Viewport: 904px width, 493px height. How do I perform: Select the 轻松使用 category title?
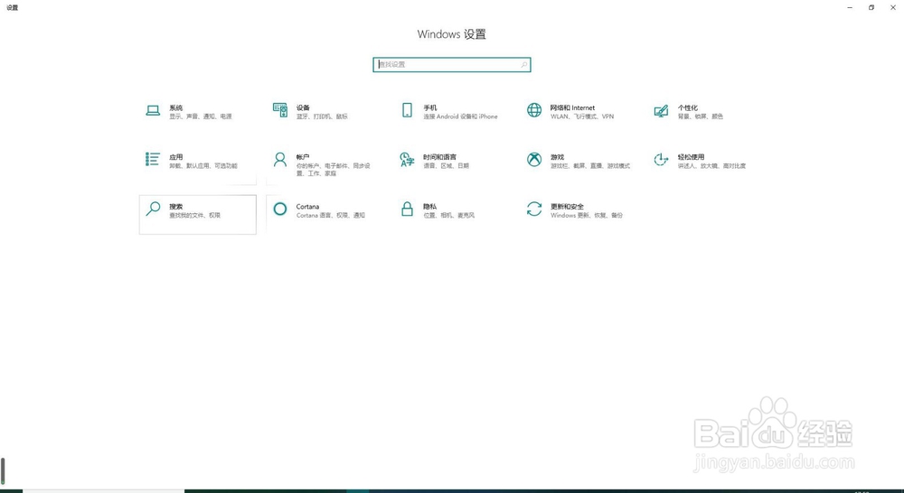pyautogui.click(x=692, y=156)
